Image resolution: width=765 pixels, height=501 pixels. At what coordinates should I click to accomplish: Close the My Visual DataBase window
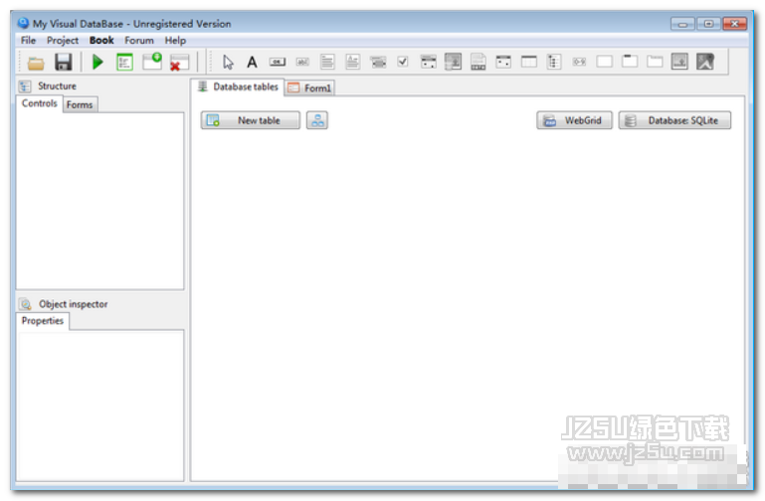click(x=735, y=24)
